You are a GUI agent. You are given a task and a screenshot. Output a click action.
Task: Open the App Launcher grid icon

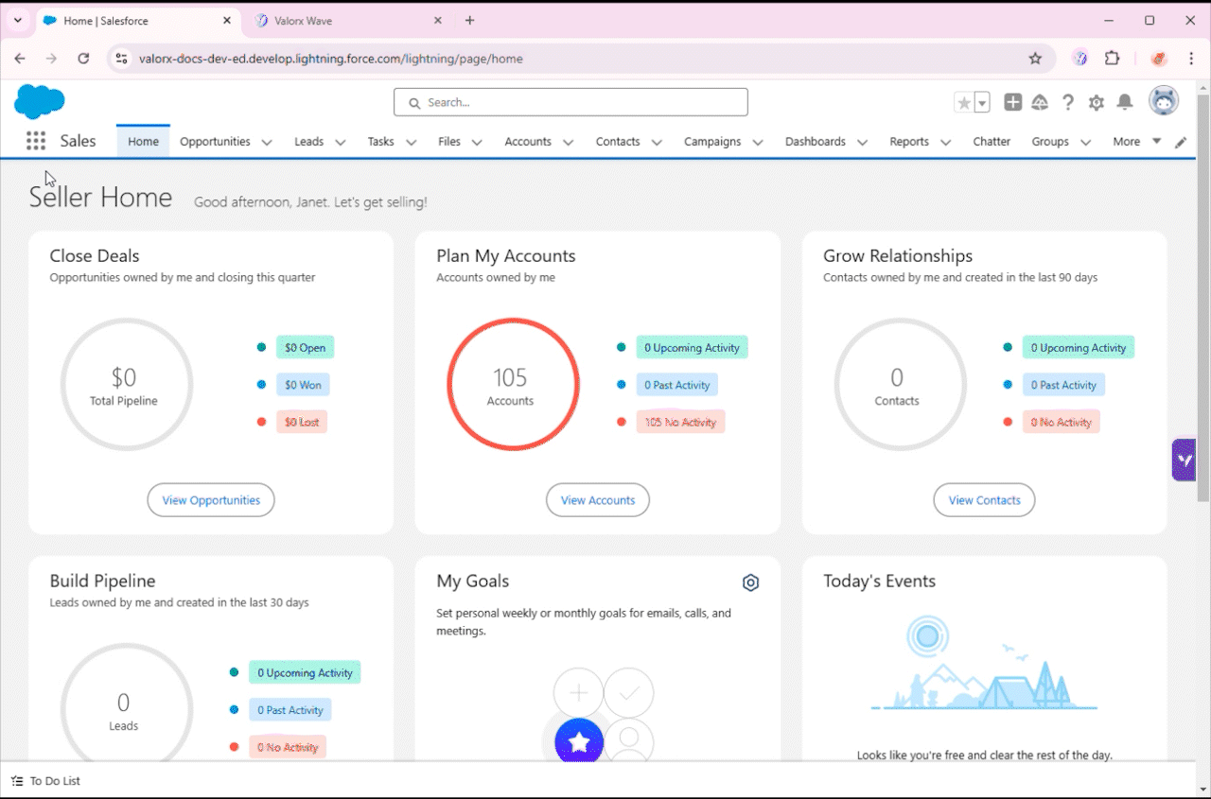pyautogui.click(x=36, y=141)
